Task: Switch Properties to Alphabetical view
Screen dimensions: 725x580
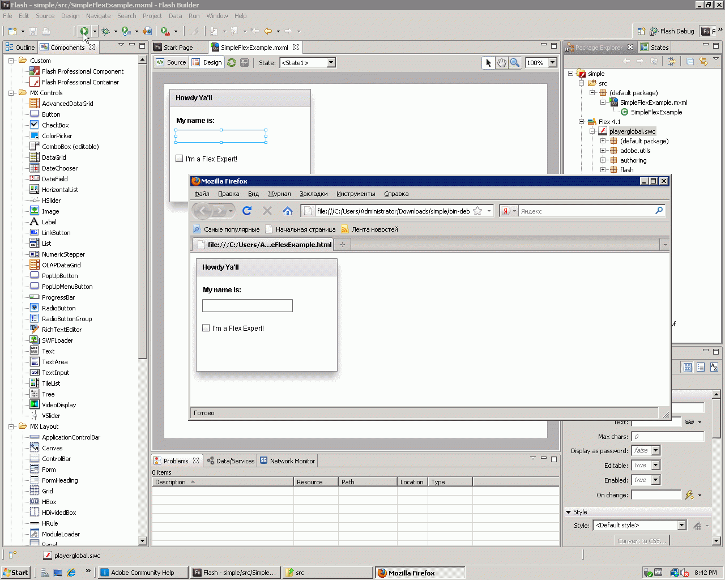Action: click(x=714, y=368)
